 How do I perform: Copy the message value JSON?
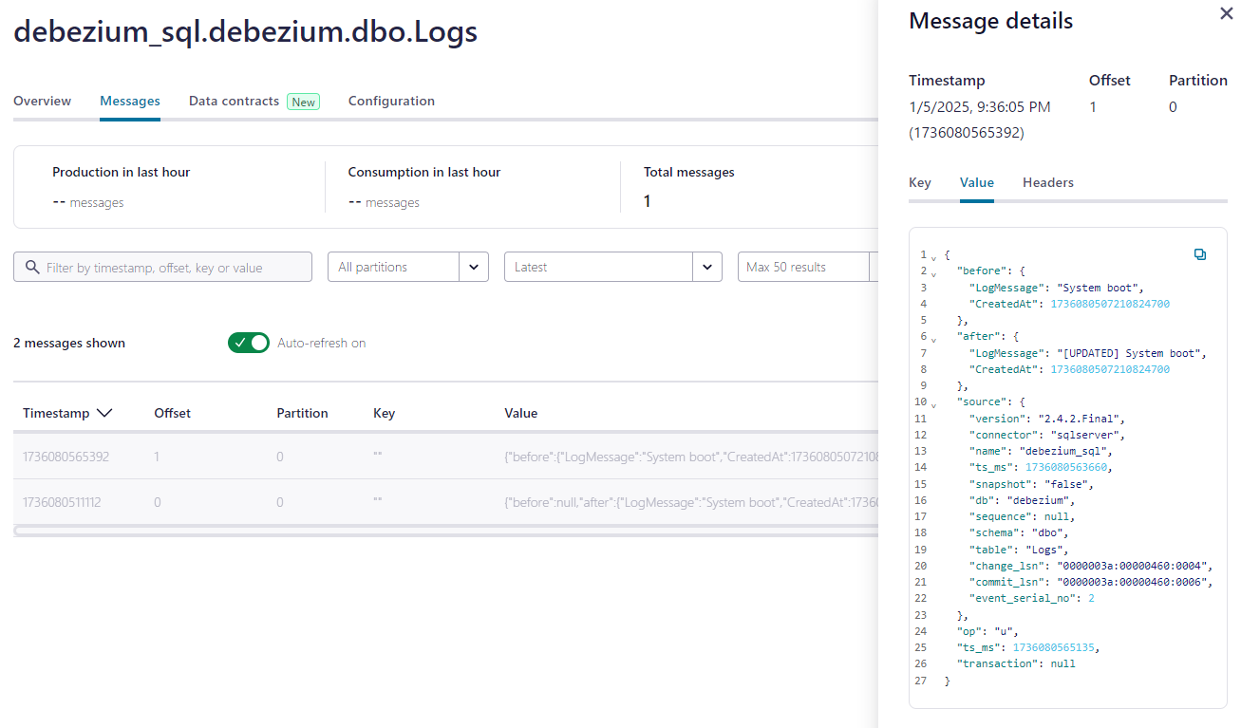tap(1200, 254)
